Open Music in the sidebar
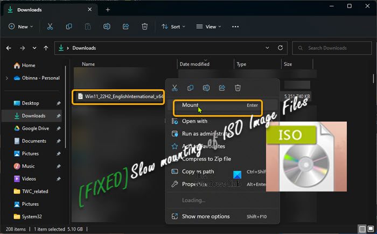Image resolution: width=377 pixels, height=234 pixels. pos(28,166)
